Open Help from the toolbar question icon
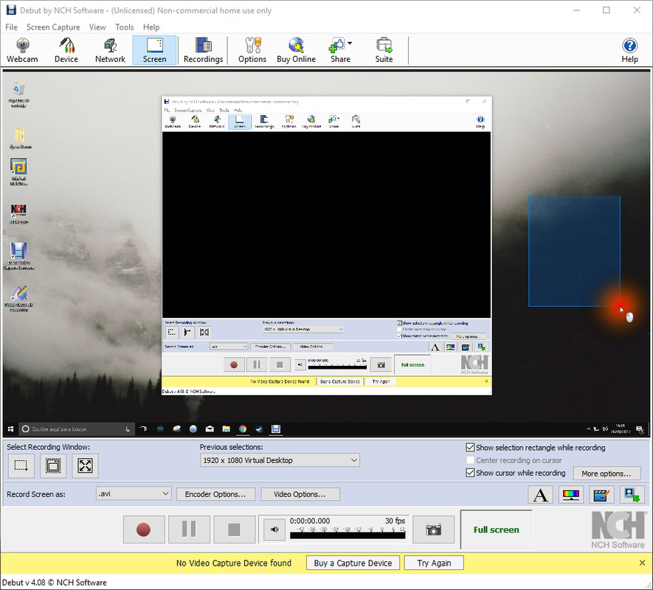The width and height of the screenshot is (653, 590). [629, 50]
